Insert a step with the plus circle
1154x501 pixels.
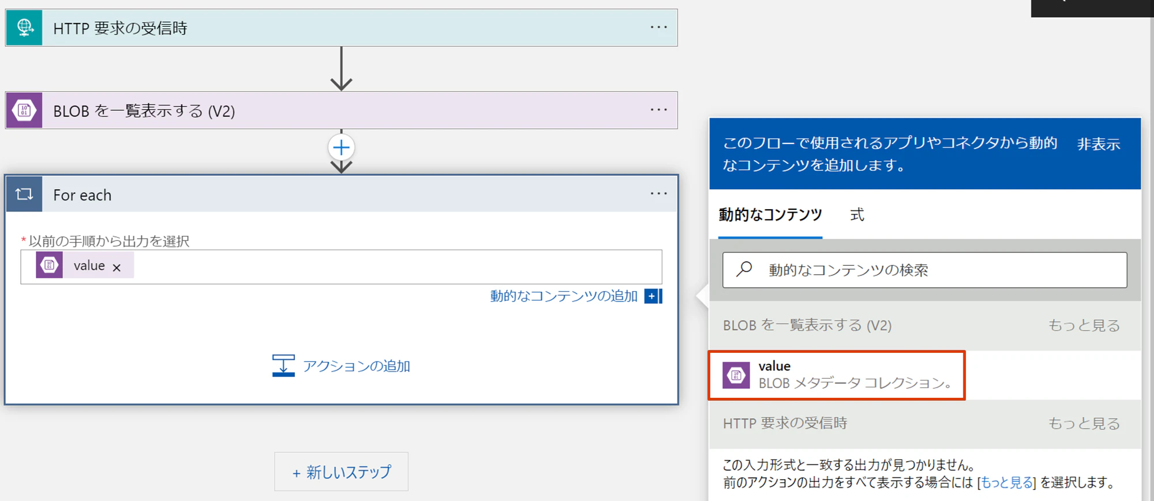341,148
